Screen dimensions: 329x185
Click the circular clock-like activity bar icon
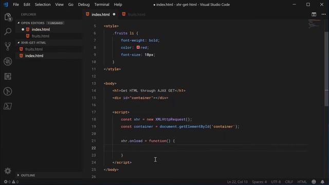8,91
